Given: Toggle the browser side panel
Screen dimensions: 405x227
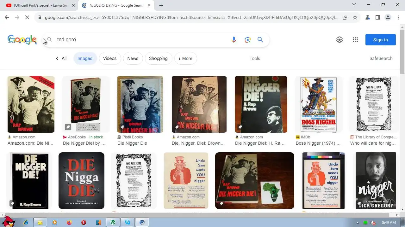Looking at the screenshot, I should point(378,17).
